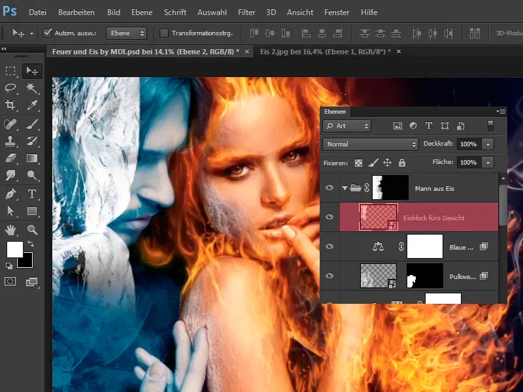Viewport: 523px width, 392px height.
Task: Select the Rectangular Marquee tool
Action: point(10,71)
